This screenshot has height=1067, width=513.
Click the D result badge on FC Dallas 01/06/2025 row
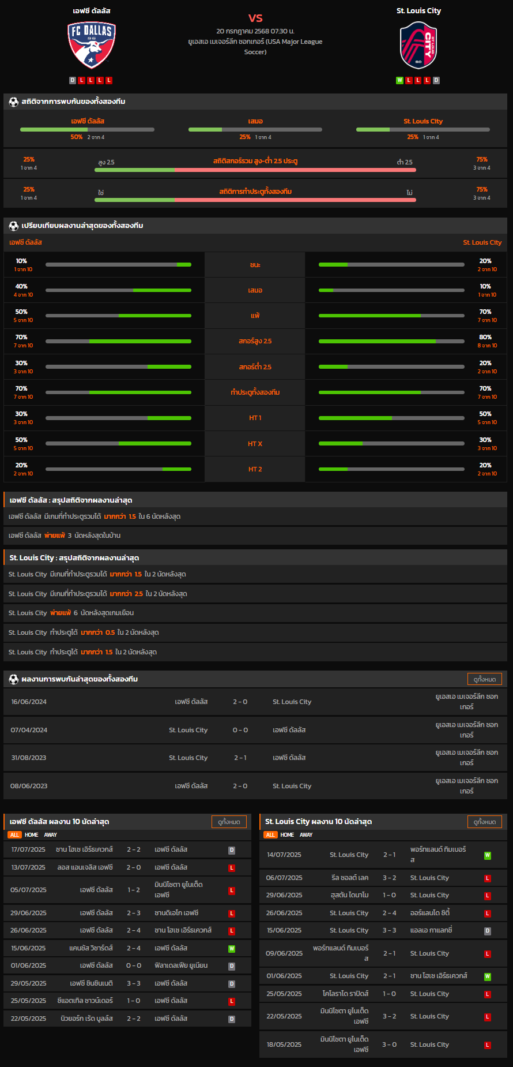pyautogui.click(x=232, y=966)
